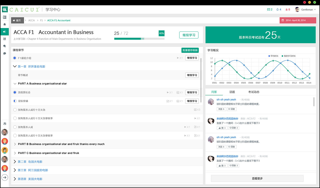
Task: Open date range 2014 - April 30, 2014
Action: point(298,20)
